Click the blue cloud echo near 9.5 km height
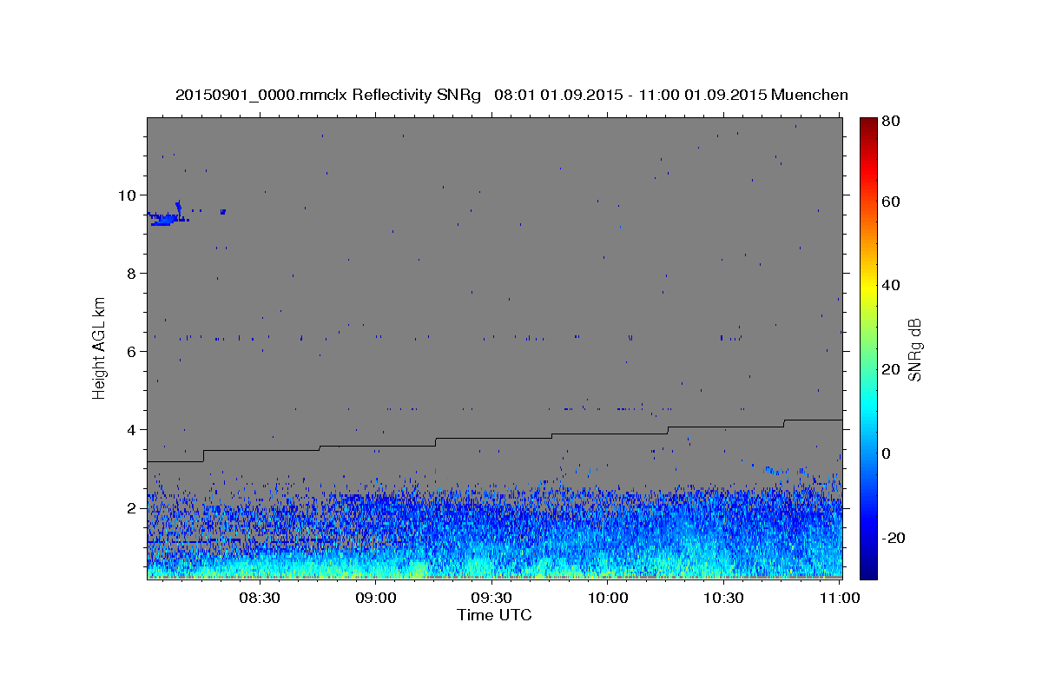Screen dimensions: 1042x695 [168, 218]
